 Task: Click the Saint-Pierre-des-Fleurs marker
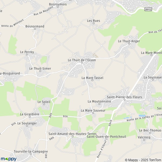[x=124, y=100]
